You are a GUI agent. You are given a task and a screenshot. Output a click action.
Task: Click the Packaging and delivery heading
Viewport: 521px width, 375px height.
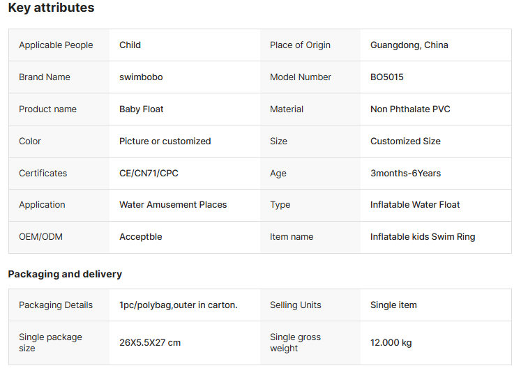click(x=65, y=274)
